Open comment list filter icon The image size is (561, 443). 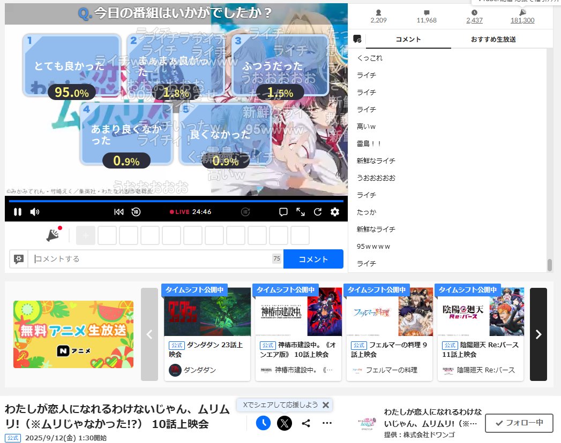357,39
